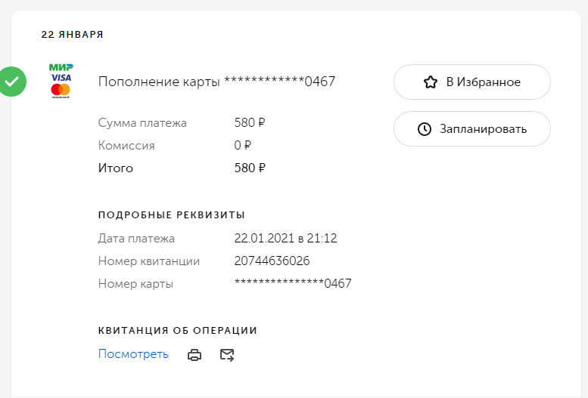Click the 'Итого' total amount 580 ₽
The height and width of the screenshot is (398, 588).
coord(250,168)
